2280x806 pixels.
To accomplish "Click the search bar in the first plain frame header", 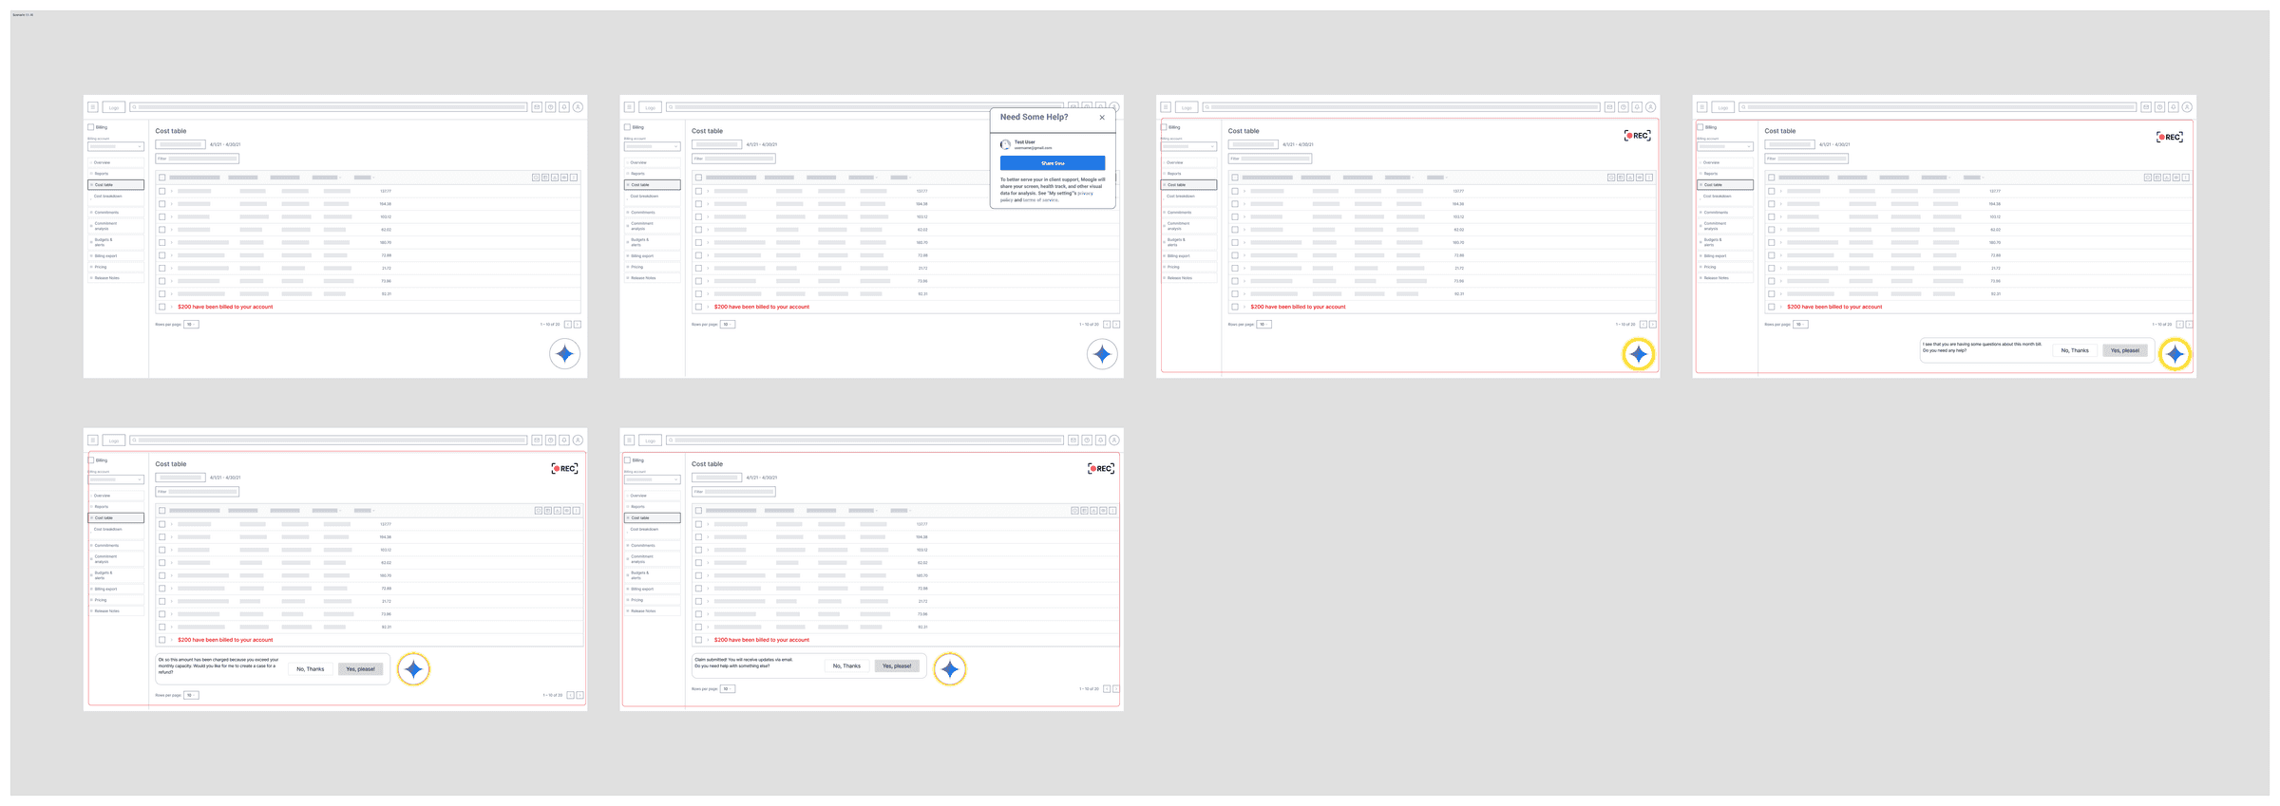I will click(x=329, y=107).
